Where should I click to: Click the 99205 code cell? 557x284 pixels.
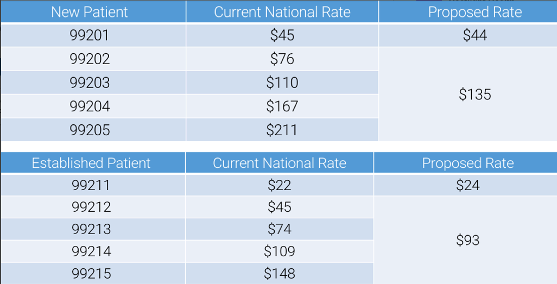click(90, 130)
